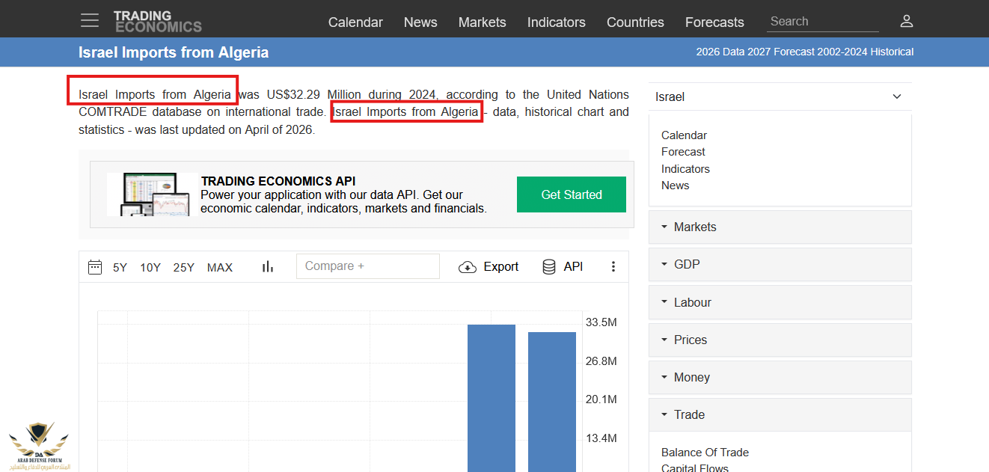
Task: Open the Forecasts menu
Action: tap(714, 22)
